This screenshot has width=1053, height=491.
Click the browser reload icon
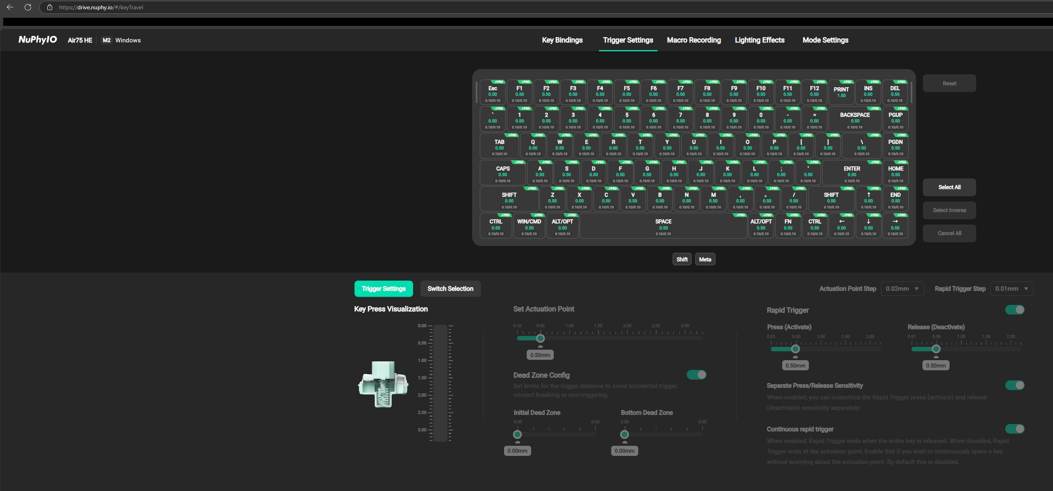tap(28, 7)
